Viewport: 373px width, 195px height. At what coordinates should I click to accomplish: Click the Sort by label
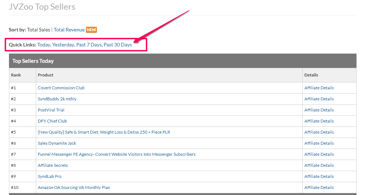tap(17, 30)
